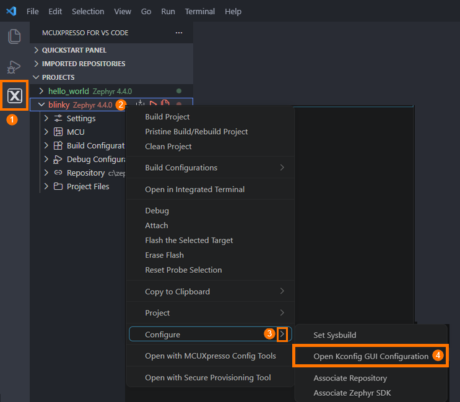Choose Pristine Build/Rebuild Project
Image resolution: width=460 pixels, height=402 pixels.
(x=210, y=132)
